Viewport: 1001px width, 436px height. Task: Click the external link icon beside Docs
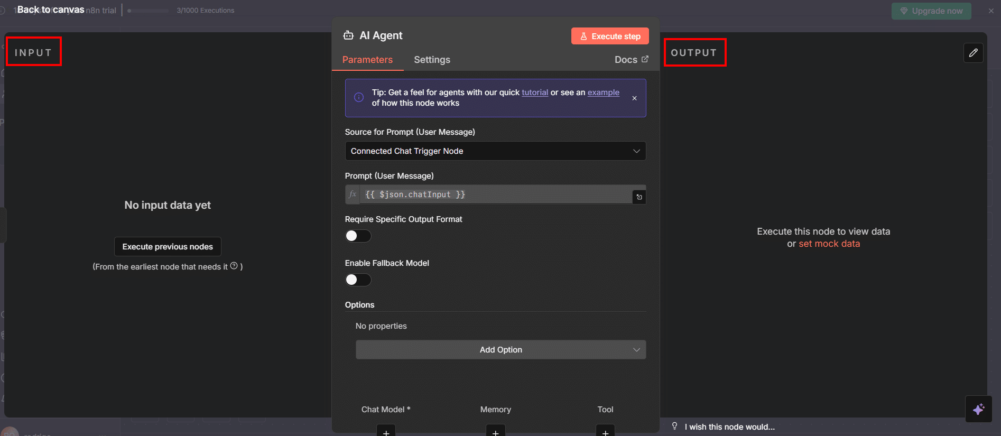(x=645, y=59)
